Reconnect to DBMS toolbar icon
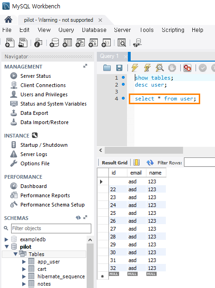 [x=138, y=43]
